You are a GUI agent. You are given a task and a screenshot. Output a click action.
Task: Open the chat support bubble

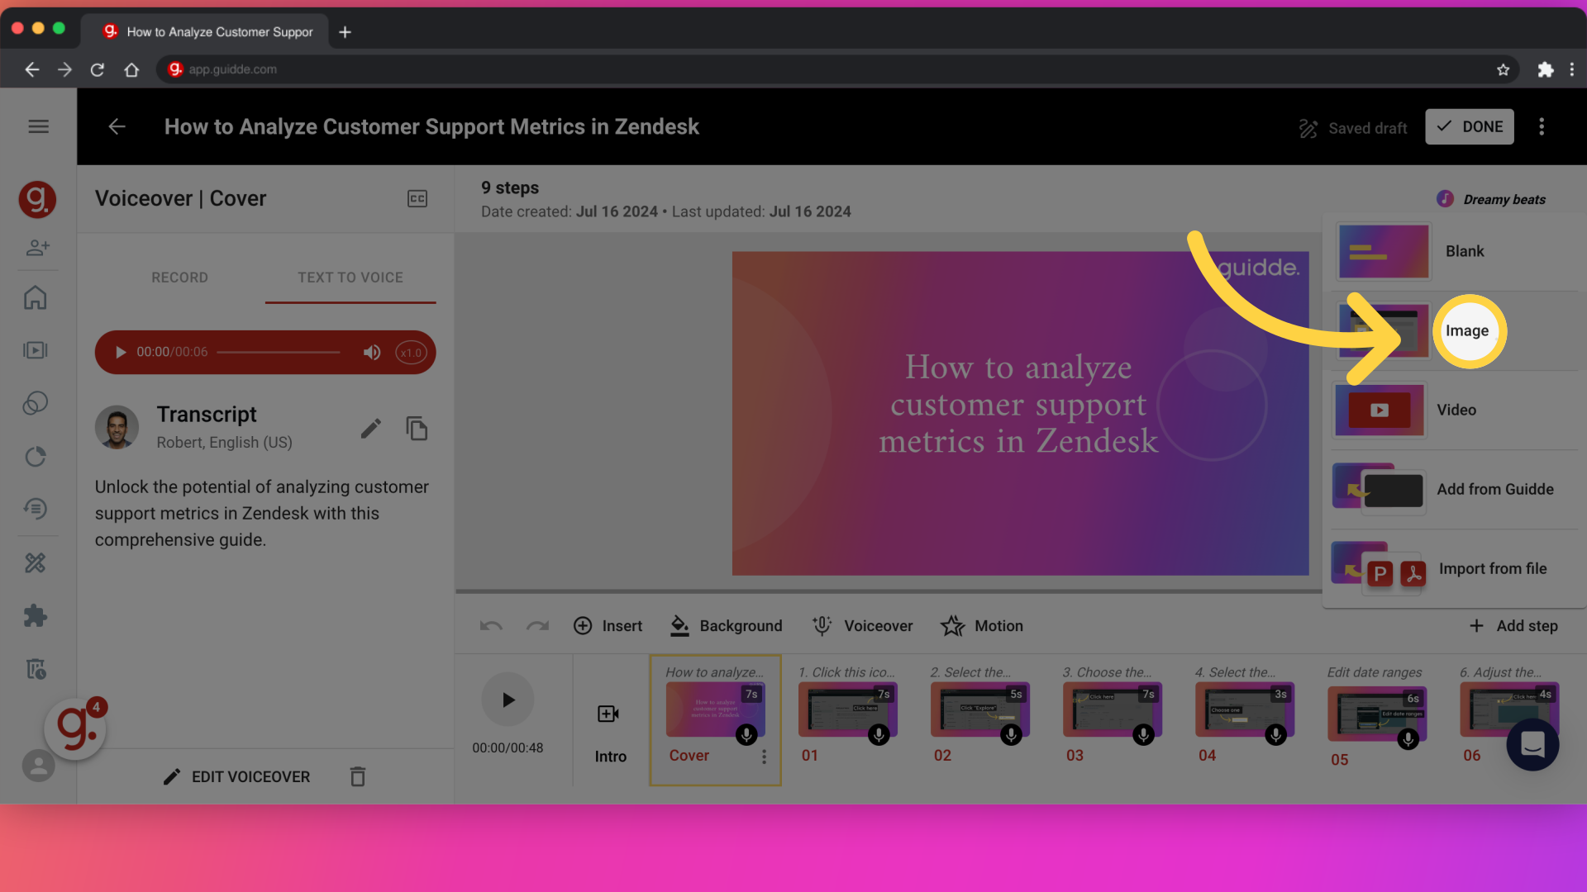pyautogui.click(x=1532, y=744)
